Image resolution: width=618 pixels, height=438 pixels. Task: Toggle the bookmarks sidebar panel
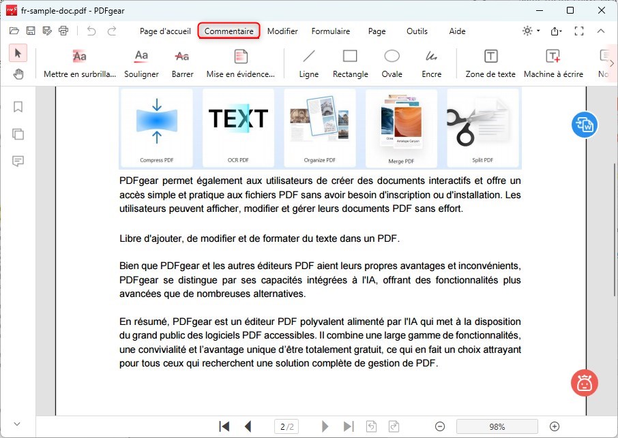pos(18,107)
